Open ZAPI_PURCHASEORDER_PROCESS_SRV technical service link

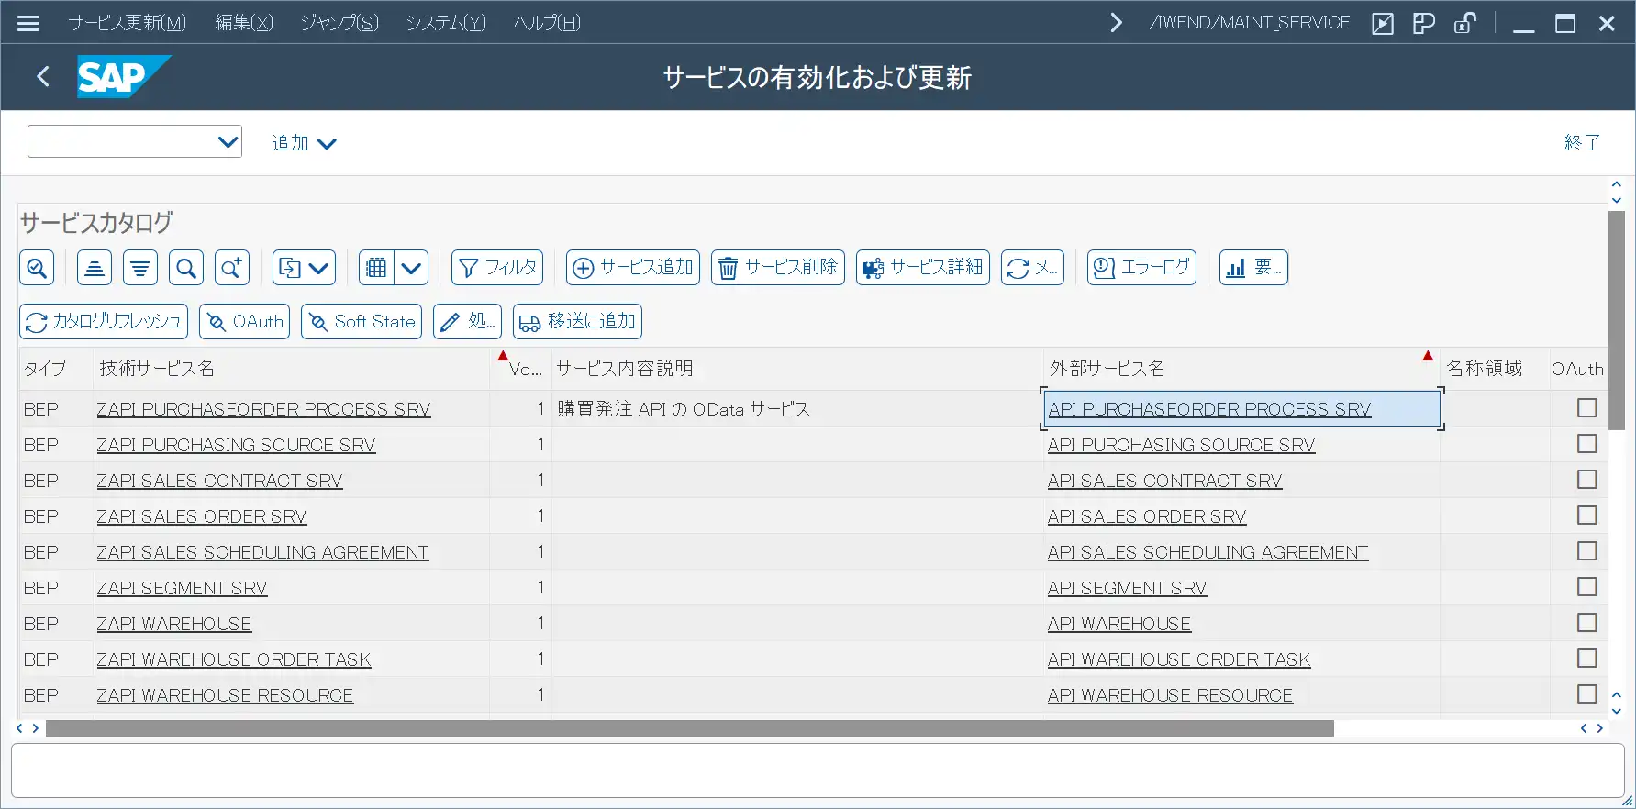point(263,409)
